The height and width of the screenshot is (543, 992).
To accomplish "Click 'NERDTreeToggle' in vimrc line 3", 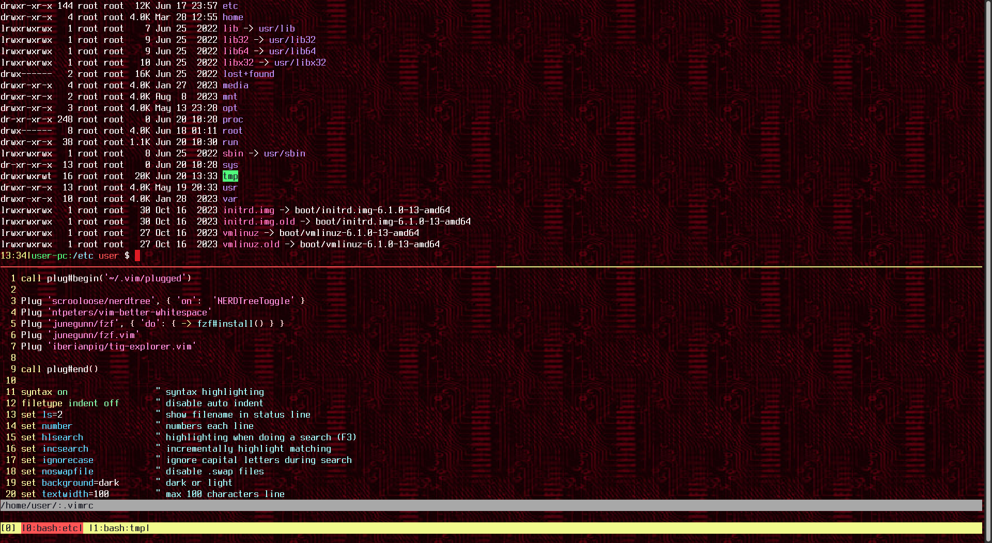I will pos(254,301).
